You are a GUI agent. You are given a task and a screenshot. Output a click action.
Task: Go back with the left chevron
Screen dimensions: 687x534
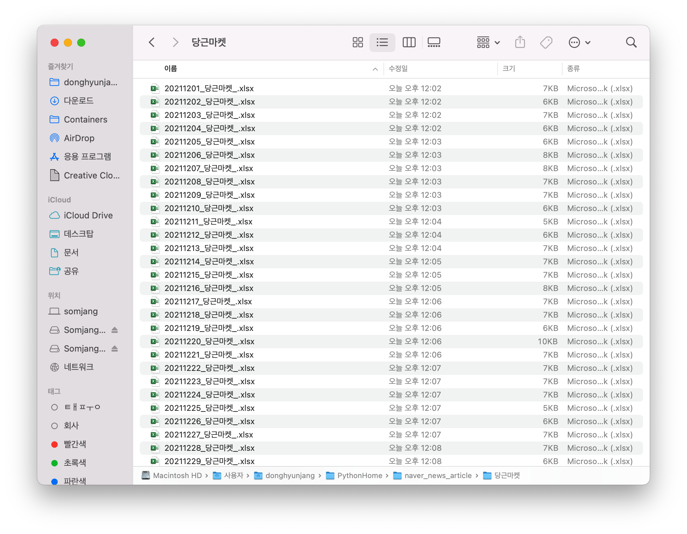pos(152,42)
